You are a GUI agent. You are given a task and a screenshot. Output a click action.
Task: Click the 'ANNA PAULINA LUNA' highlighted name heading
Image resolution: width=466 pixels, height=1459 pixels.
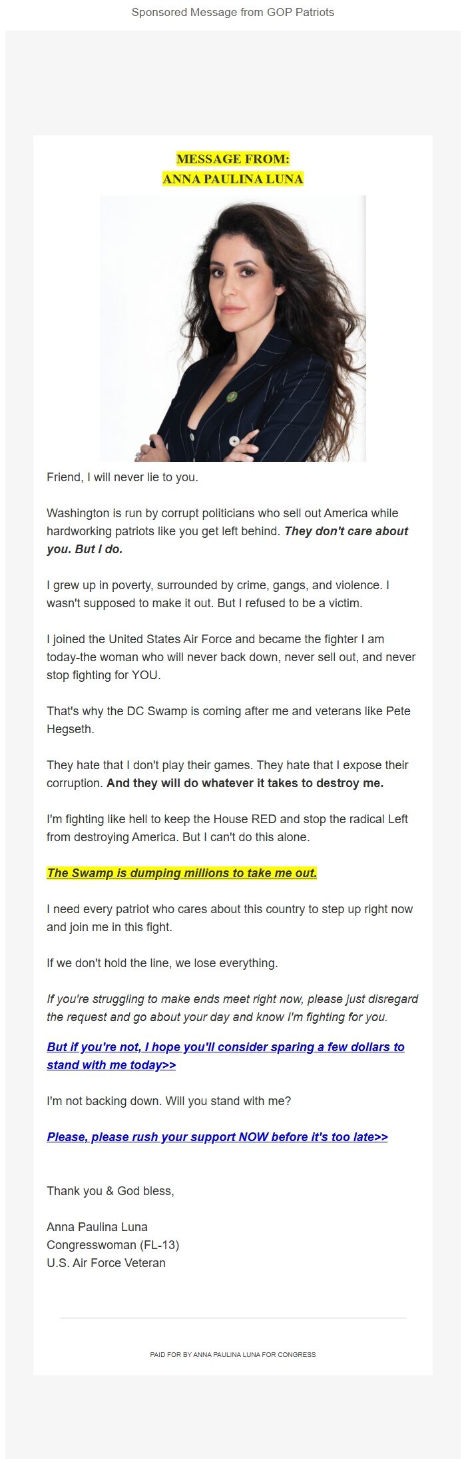pyautogui.click(x=233, y=179)
